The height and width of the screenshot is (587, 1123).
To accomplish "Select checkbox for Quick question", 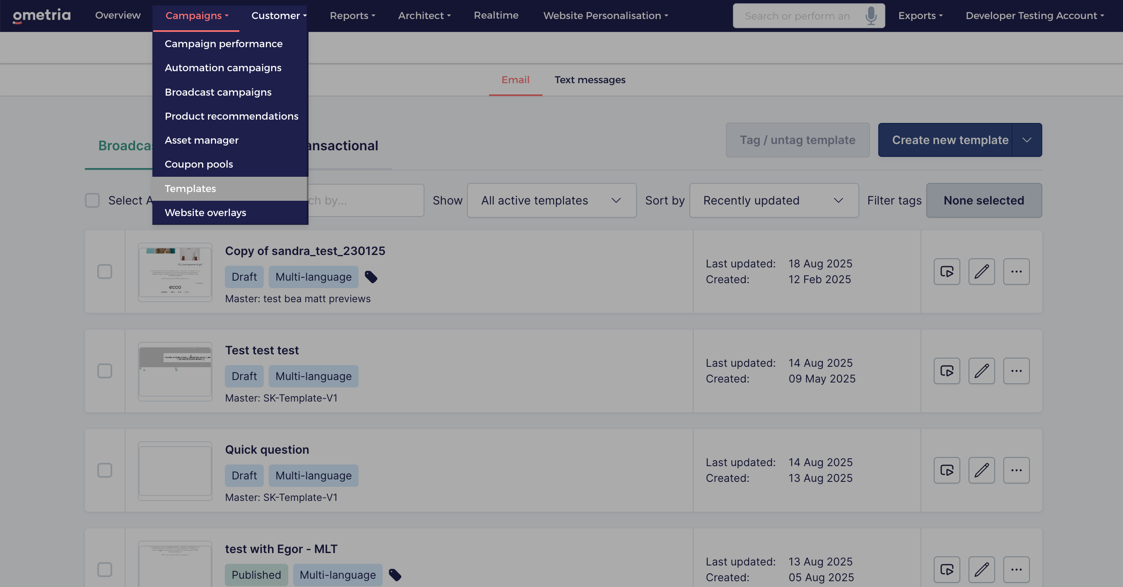I will click(x=105, y=470).
